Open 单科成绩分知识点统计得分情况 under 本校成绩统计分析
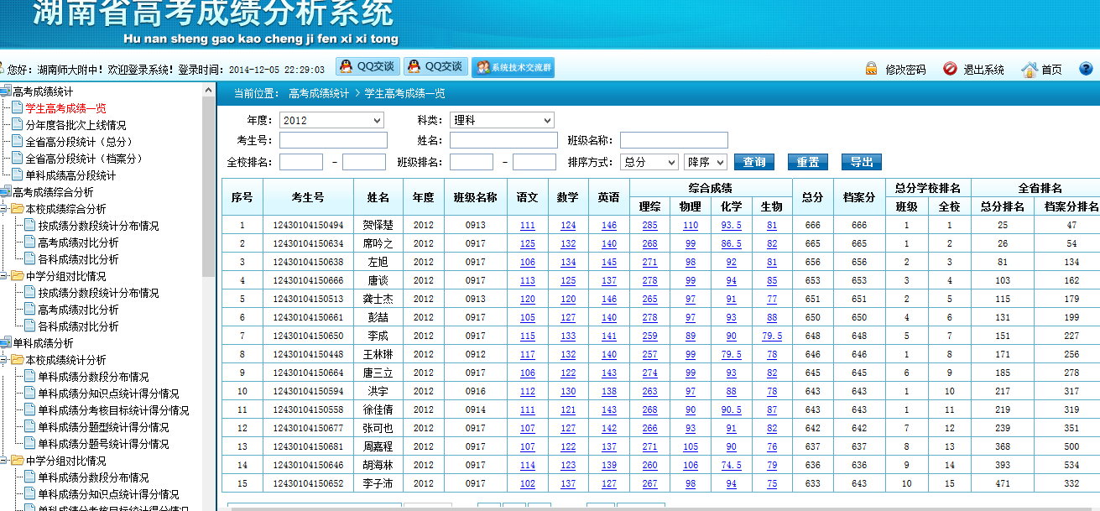This screenshot has height=511, width=1100. coord(108,394)
